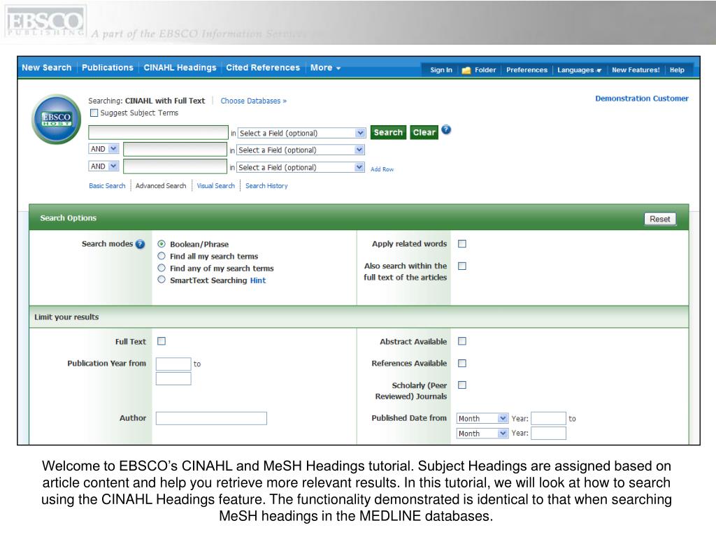The image size is (716, 537).
Task: Open the second AND operator dropdown
Action: [103, 166]
